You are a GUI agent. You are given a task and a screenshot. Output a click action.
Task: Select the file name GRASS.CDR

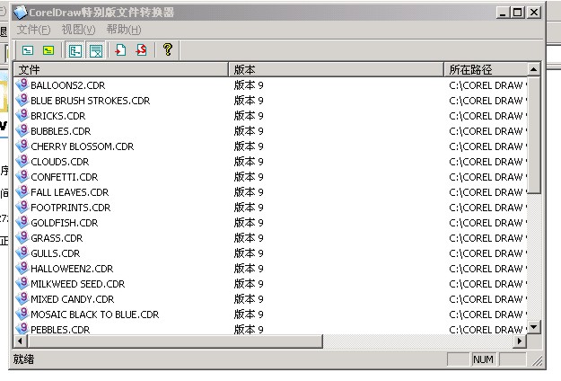click(57, 238)
